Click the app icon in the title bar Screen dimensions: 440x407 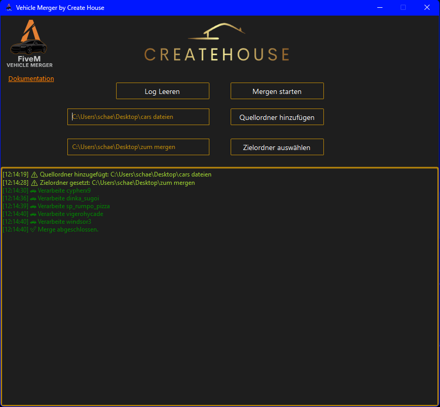click(8, 8)
